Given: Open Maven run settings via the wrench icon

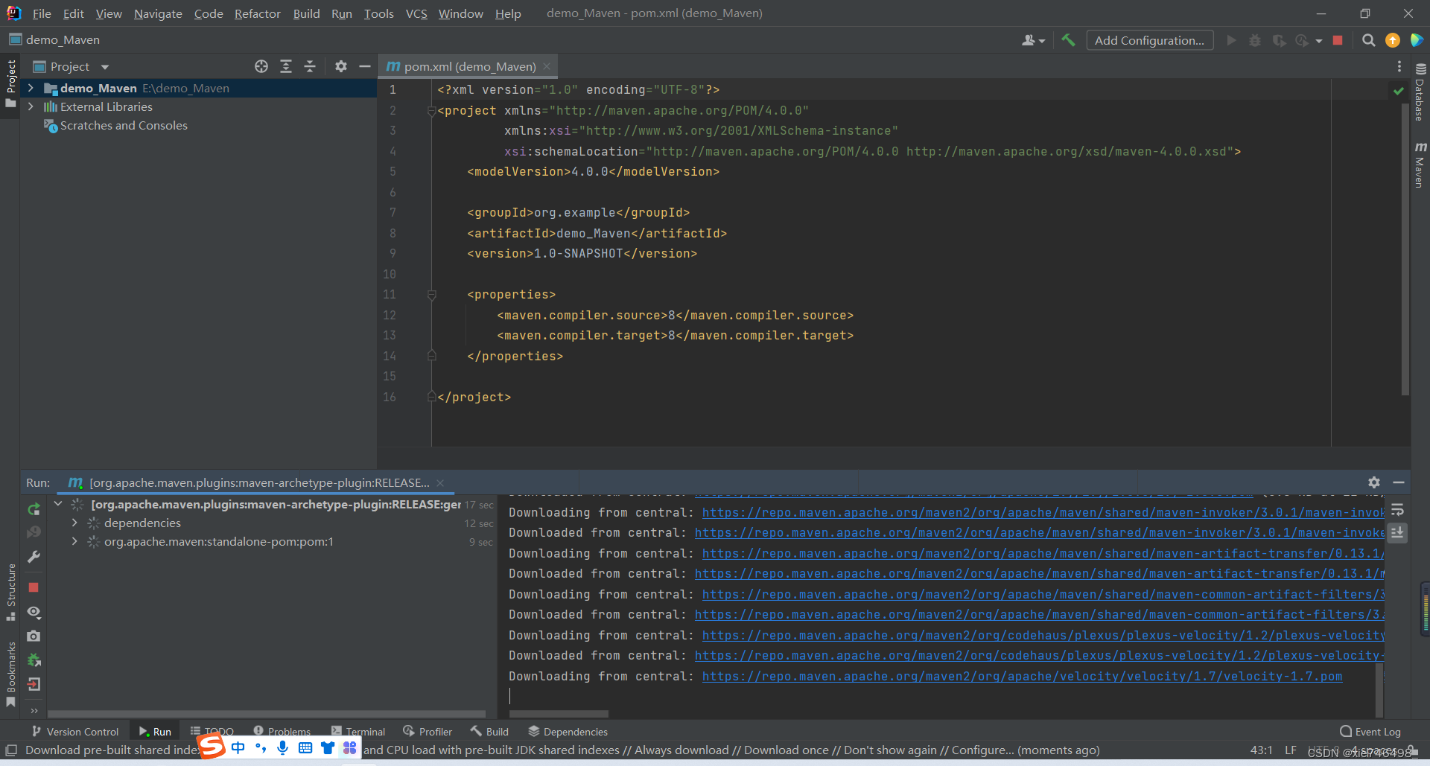Looking at the screenshot, I should coord(33,557).
